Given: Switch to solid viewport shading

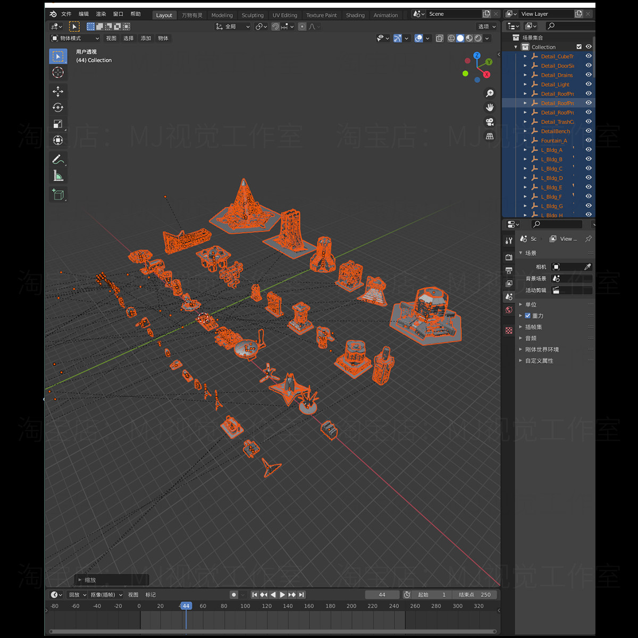Looking at the screenshot, I should point(460,38).
